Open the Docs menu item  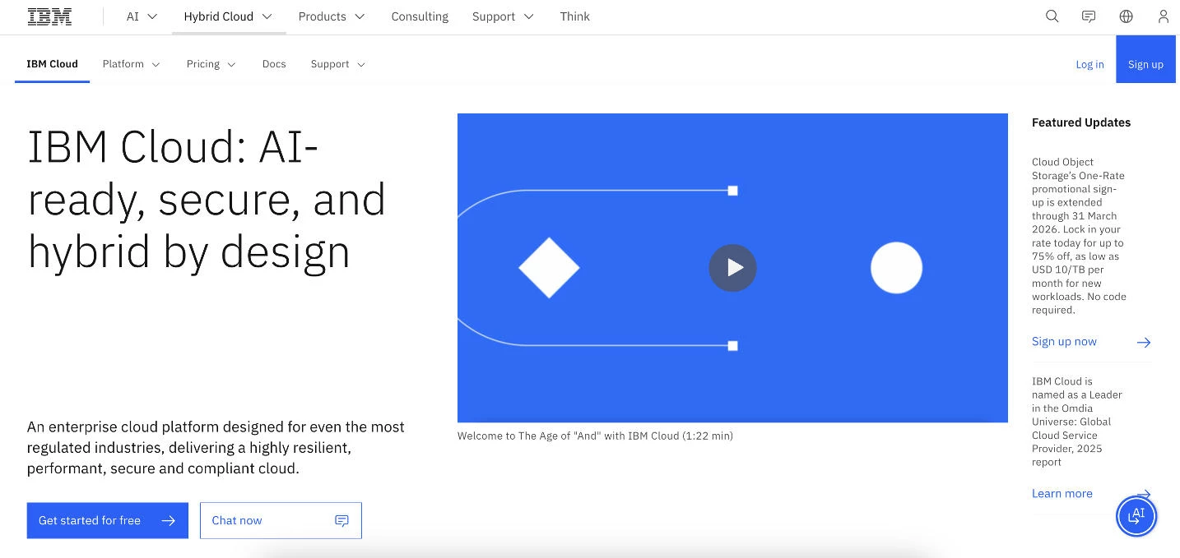[x=274, y=64]
